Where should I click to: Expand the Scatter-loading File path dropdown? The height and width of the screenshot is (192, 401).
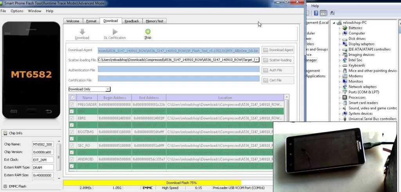pos(257,60)
